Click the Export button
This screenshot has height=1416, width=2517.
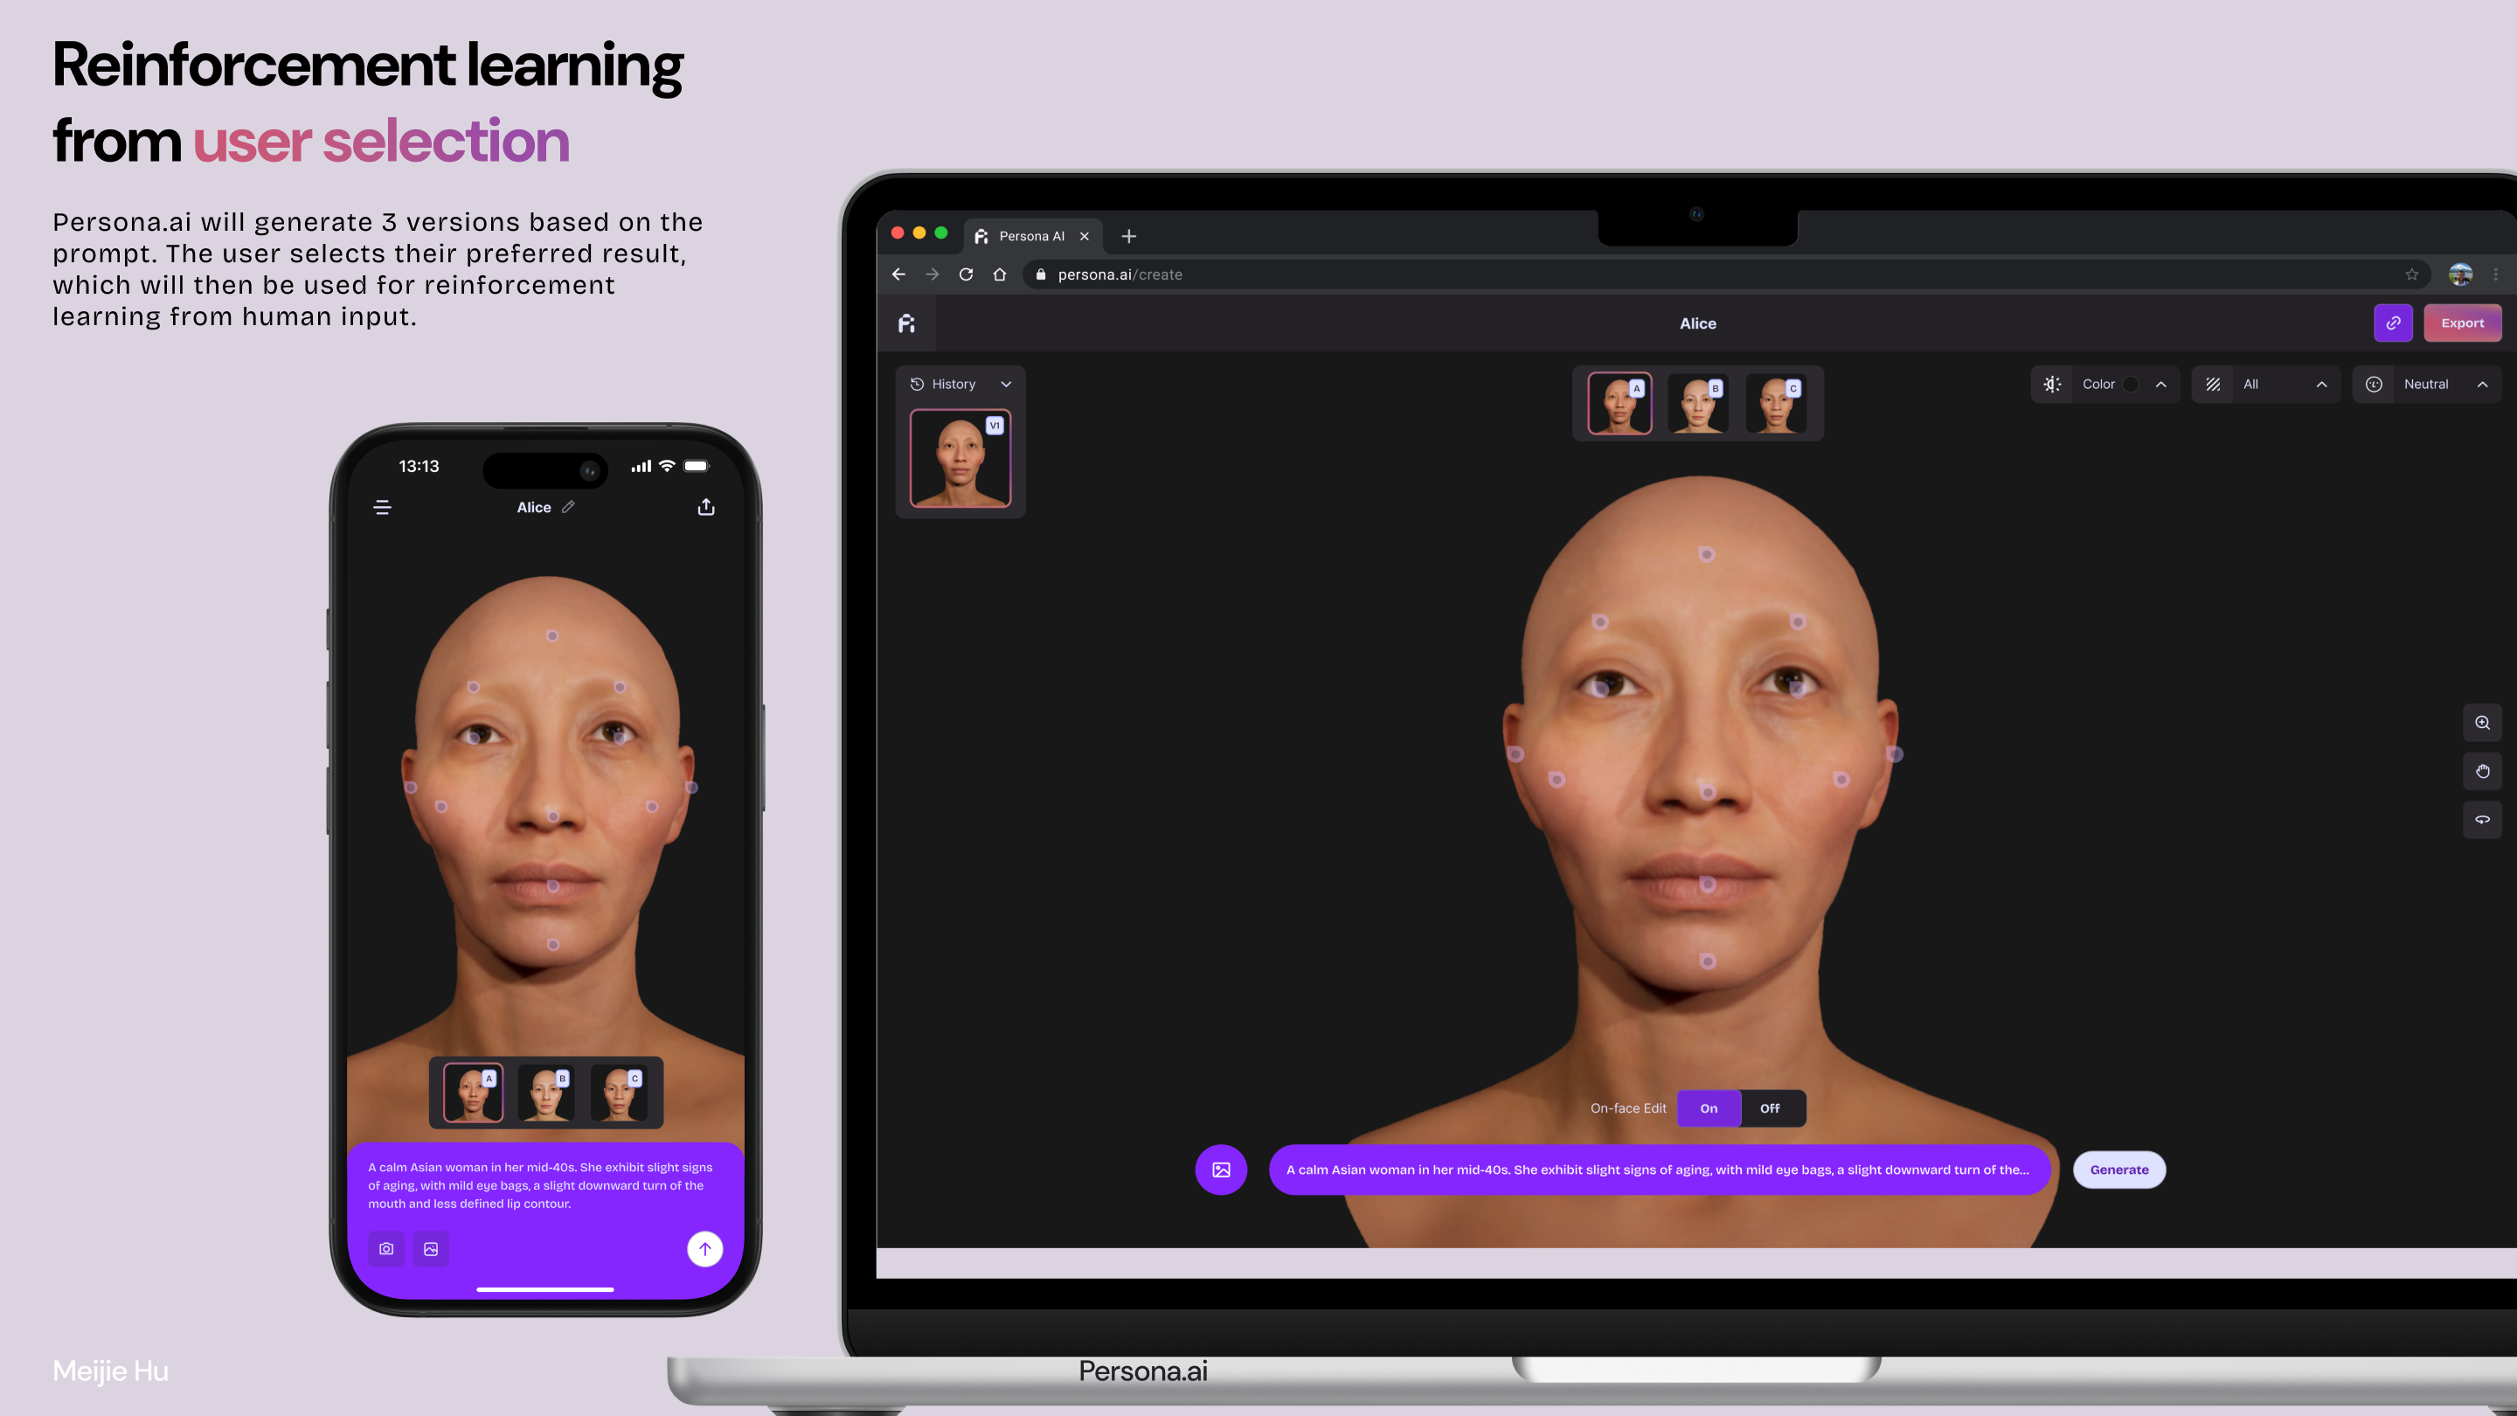coord(2462,323)
